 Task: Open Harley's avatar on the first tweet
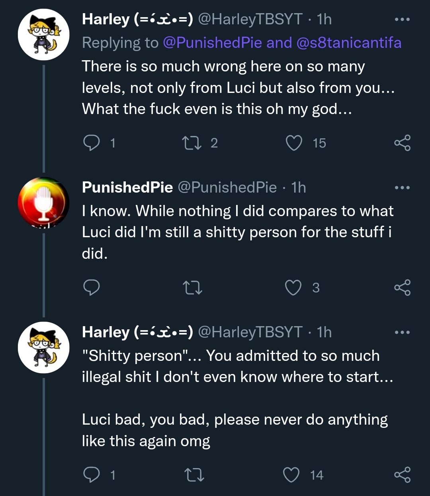click(x=44, y=35)
